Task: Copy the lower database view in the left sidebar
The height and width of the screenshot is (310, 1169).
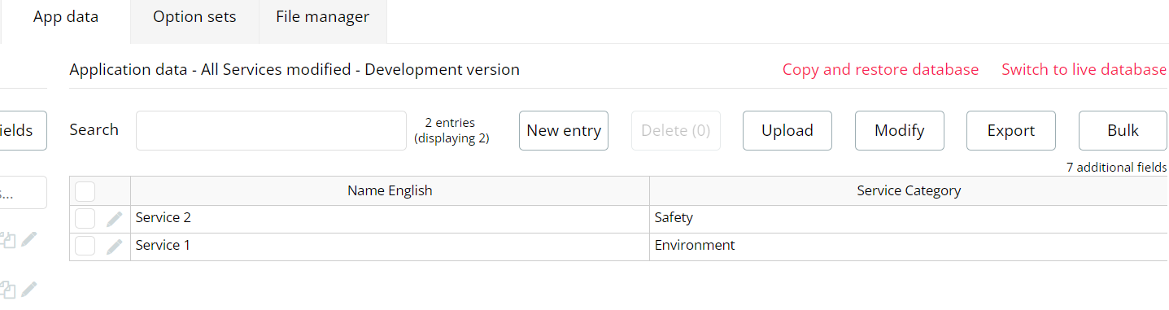Action: click(8, 289)
